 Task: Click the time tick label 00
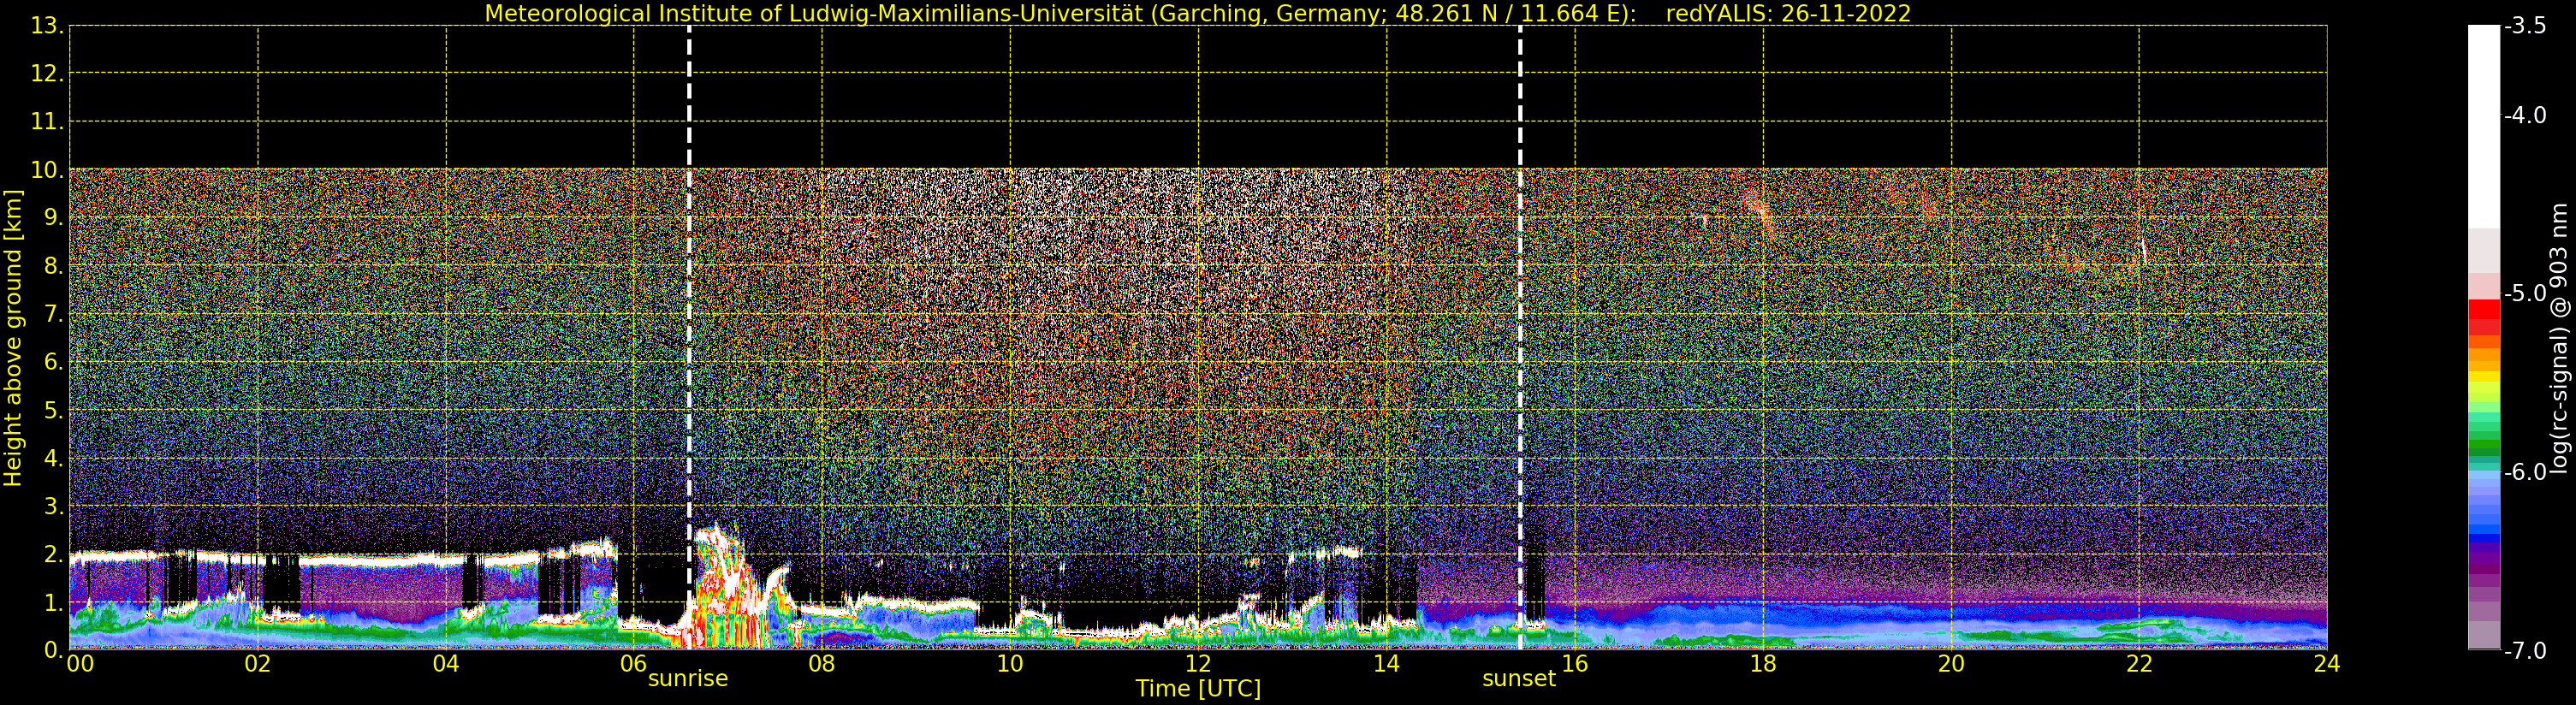pos(80,664)
